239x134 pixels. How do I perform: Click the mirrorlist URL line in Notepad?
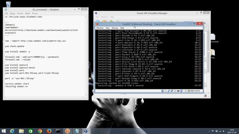pos(41,30)
